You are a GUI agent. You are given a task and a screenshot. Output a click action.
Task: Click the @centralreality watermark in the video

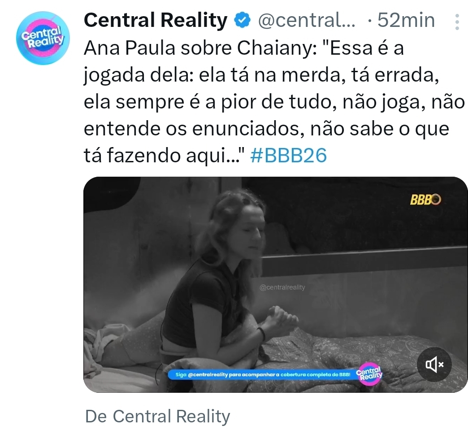(282, 287)
